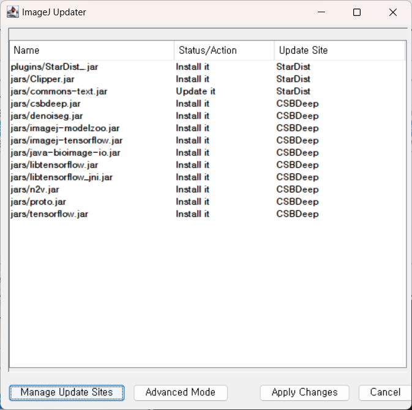This screenshot has width=412, height=410.
Task: Click CSBDeep update site for tensorflow.jar
Action: 298,214
